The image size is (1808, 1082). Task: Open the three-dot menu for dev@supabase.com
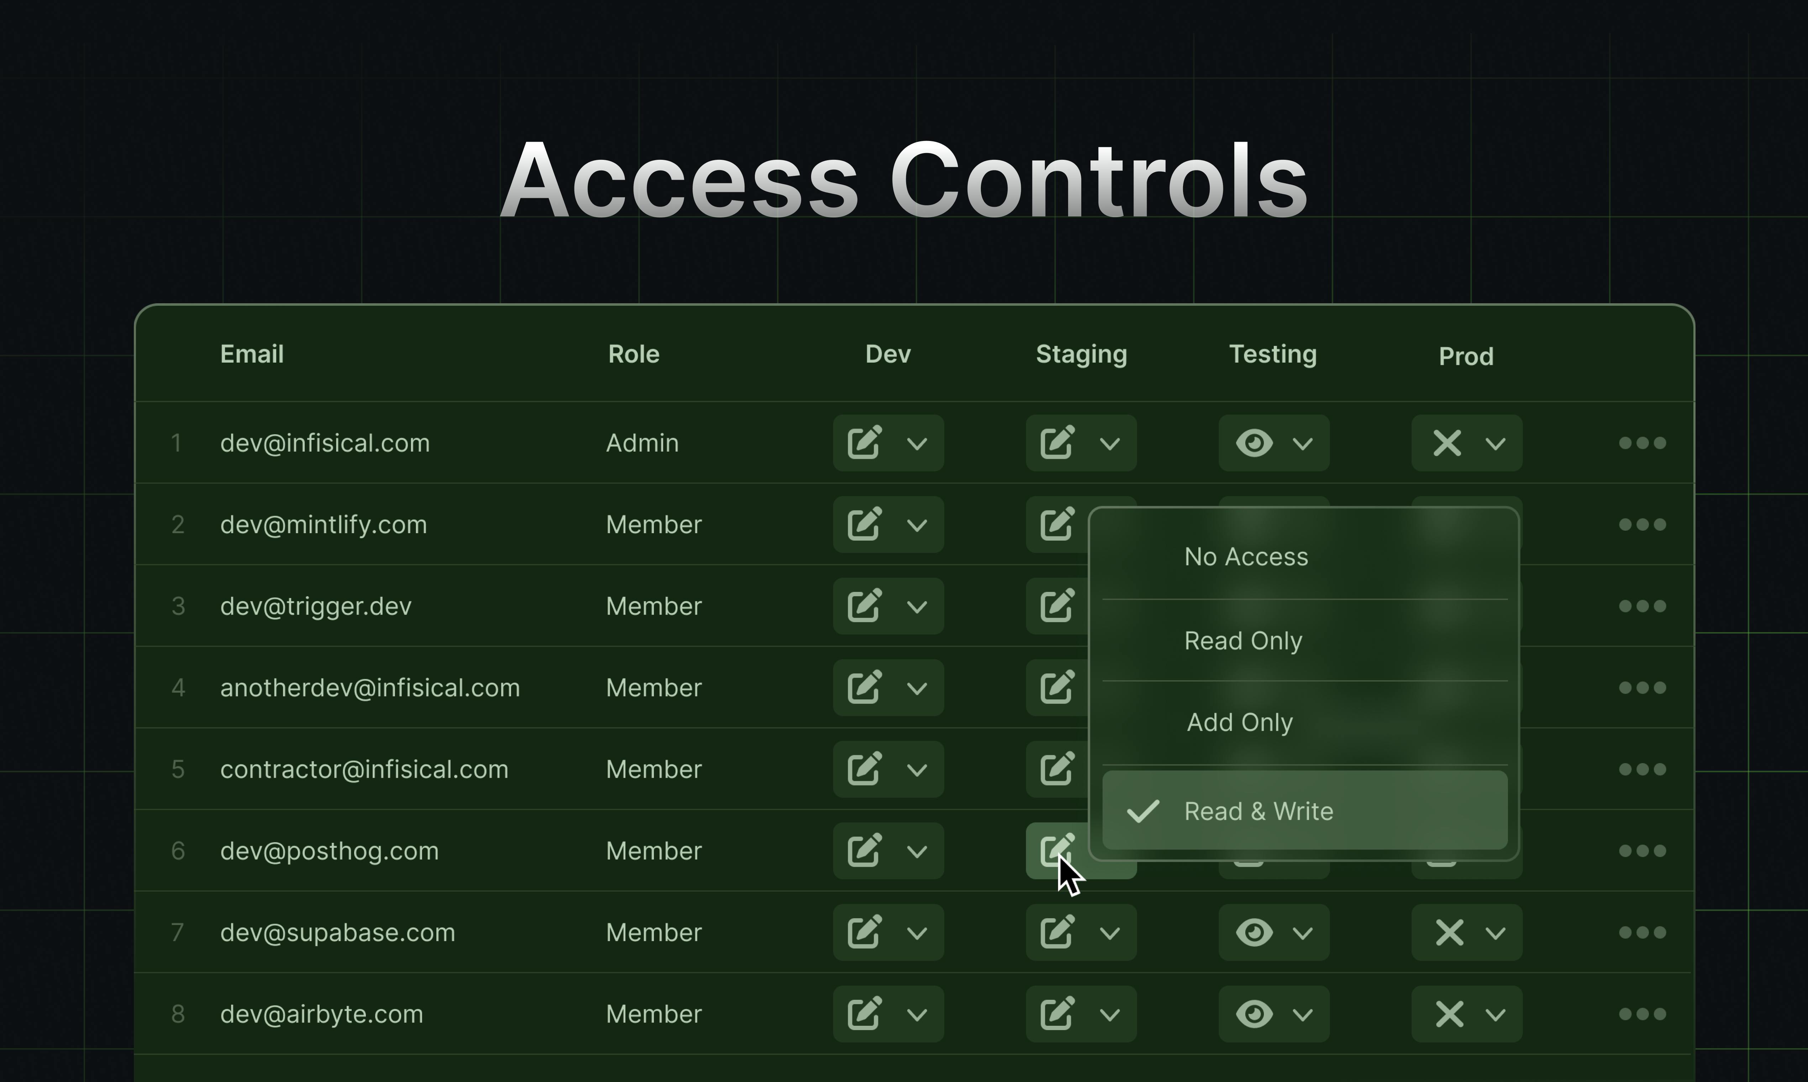click(1643, 933)
